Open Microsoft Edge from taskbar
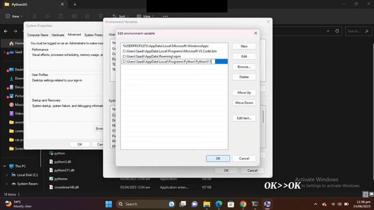The height and width of the screenshot is (210, 374). click(219, 204)
